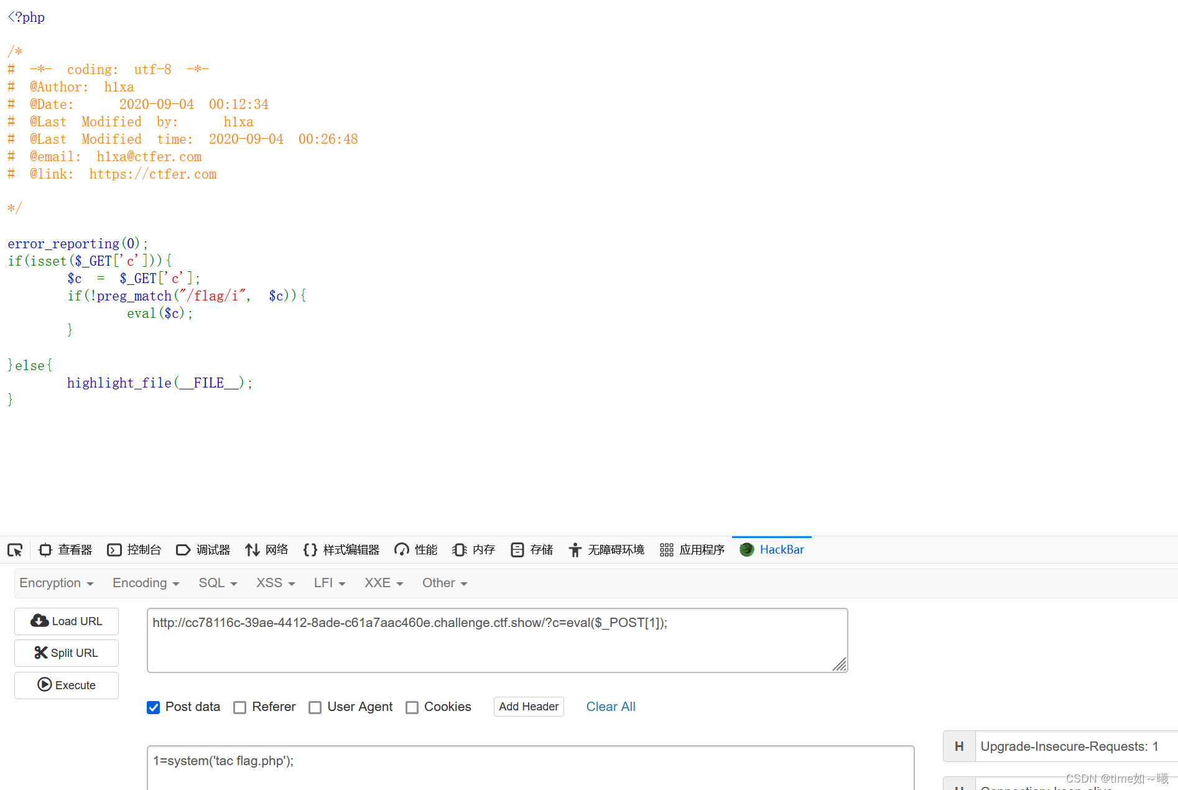
Task: Click into the URL text area
Action: [x=498, y=640]
